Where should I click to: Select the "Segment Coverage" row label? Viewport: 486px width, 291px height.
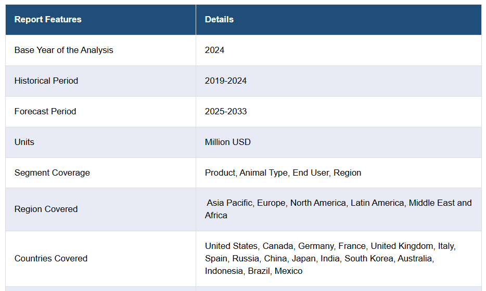(x=52, y=173)
